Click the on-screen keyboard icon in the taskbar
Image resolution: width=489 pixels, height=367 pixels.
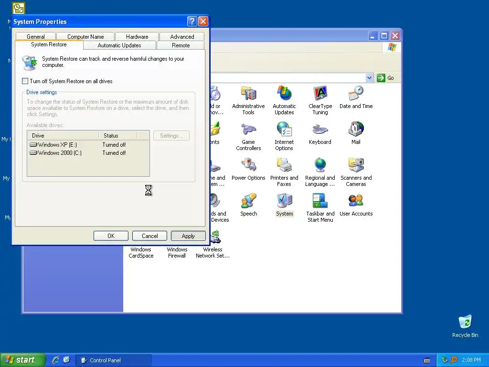pos(427,360)
